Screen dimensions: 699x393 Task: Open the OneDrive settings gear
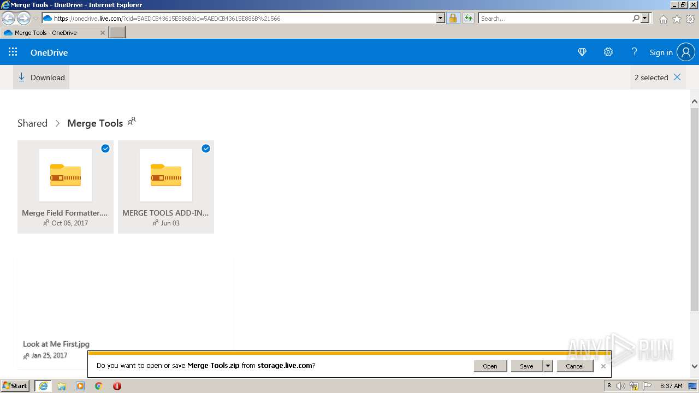(608, 52)
